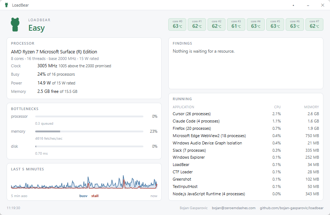Click 'Nothing is waiting for a resource' finding
The image size is (330, 215).
click(203, 51)
